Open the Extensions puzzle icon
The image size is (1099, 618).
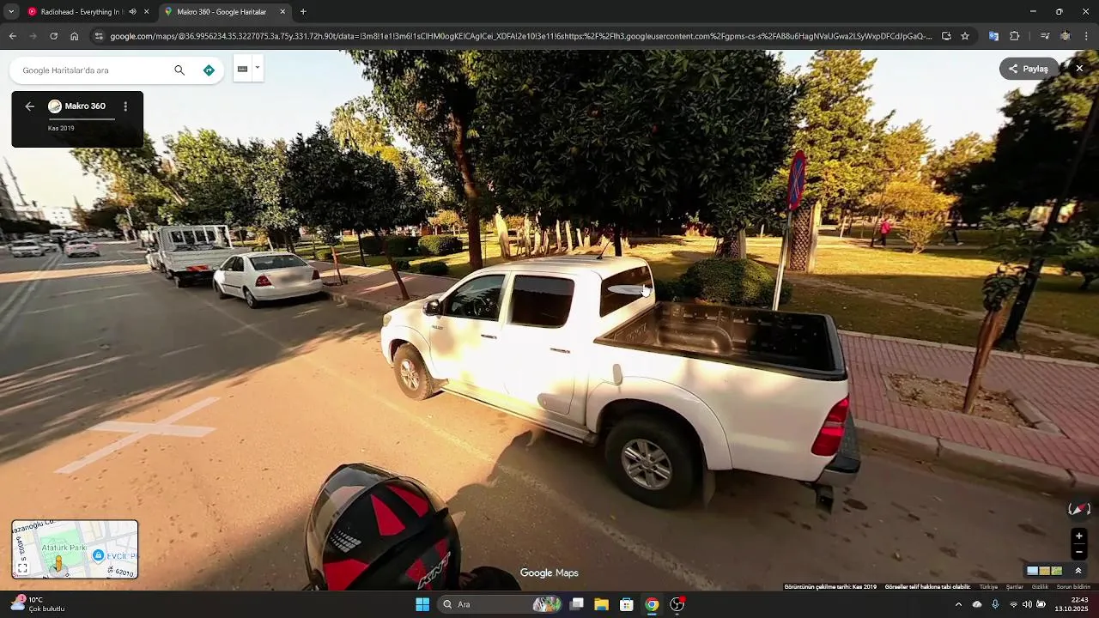pyautogui.click(x=1015, y=36)
